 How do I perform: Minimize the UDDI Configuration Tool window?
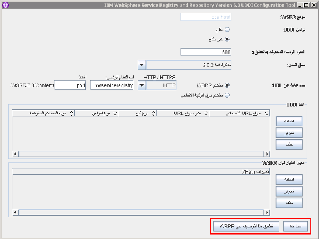[300, 5]
